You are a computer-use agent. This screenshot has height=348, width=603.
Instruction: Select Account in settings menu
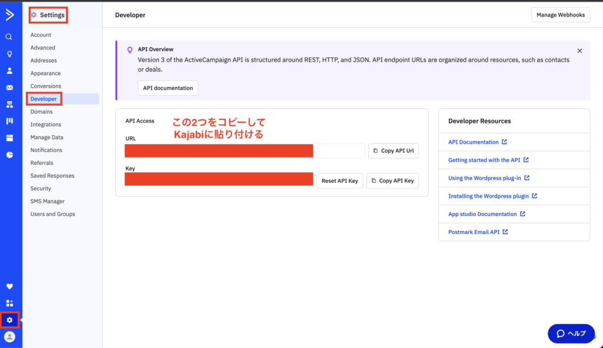[41, 35]
